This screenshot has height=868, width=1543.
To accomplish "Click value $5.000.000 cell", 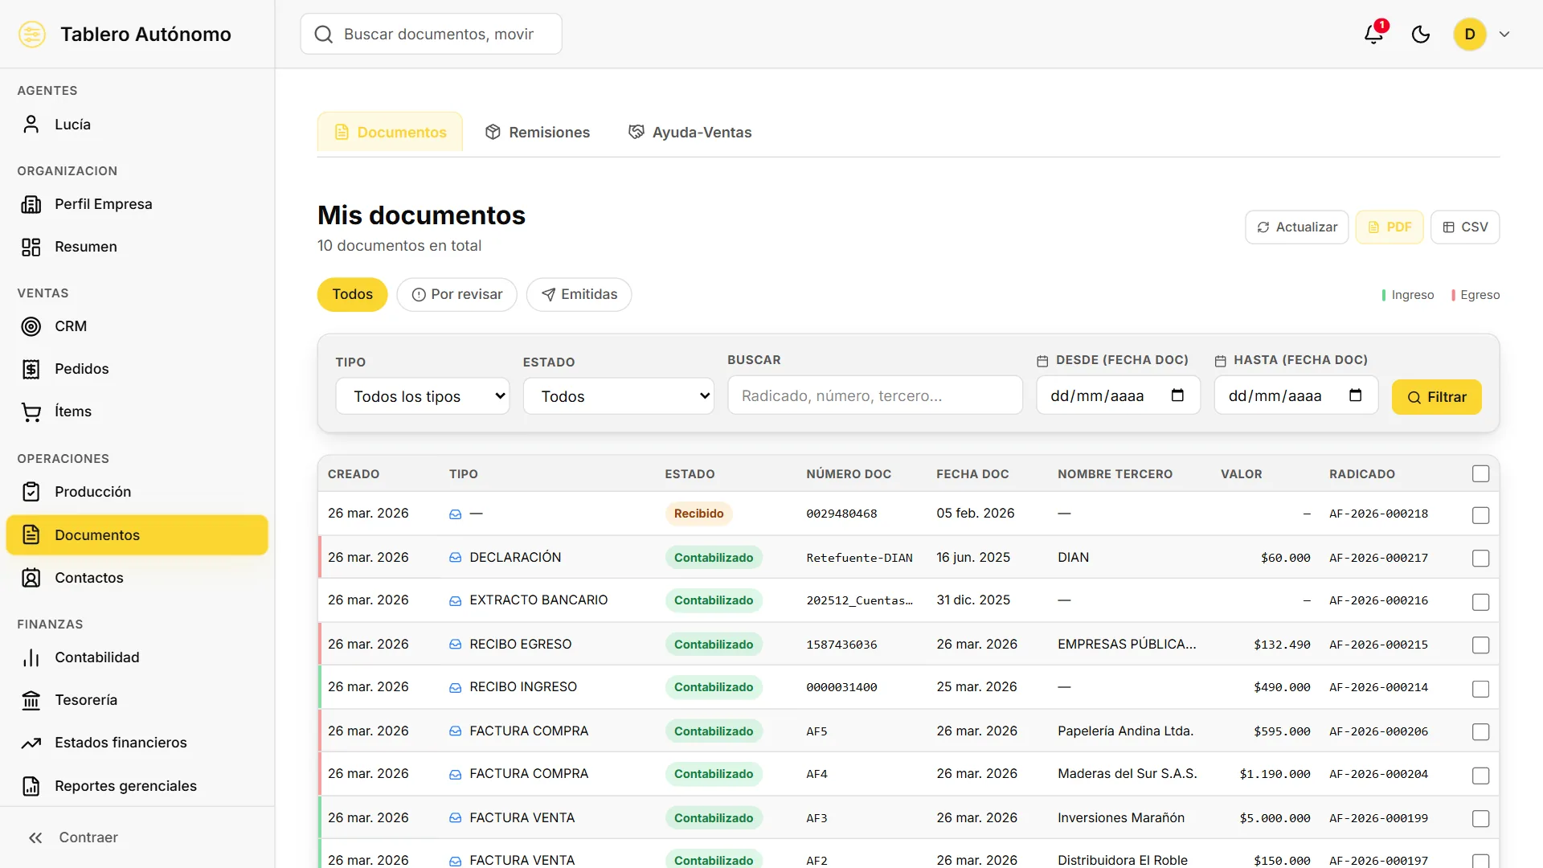I will click(x=1275, y=818).
